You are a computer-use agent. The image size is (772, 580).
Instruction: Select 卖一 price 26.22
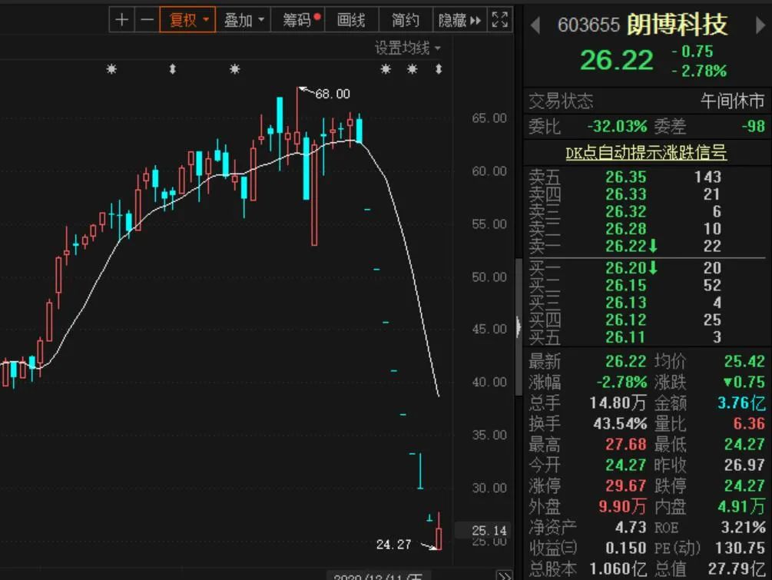pyautogui.click(x=626, y=246)
